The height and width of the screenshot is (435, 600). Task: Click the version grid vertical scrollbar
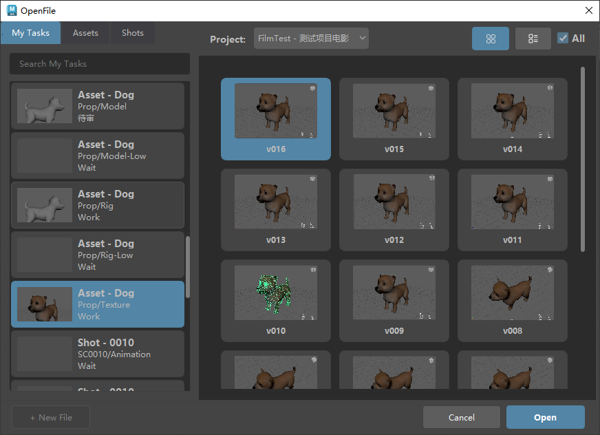pos(583,159)
